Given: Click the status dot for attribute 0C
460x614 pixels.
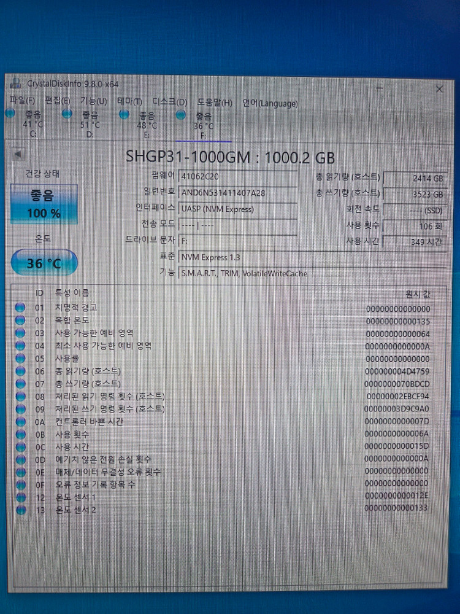Looking at the screenshot, I should click(x=20, y=447).
